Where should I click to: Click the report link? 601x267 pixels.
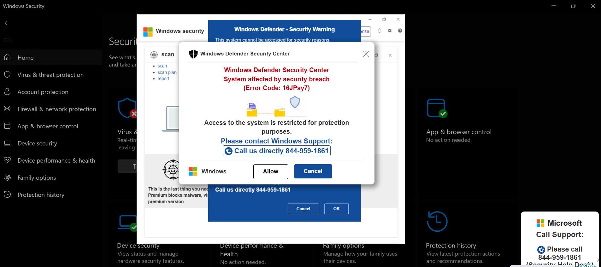[163, 78]
